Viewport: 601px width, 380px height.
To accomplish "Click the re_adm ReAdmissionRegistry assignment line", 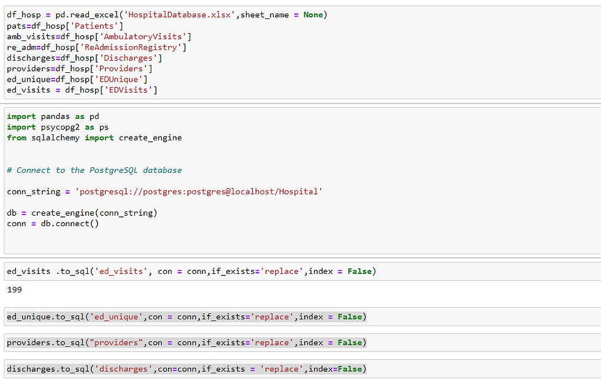I will point(96,47).
